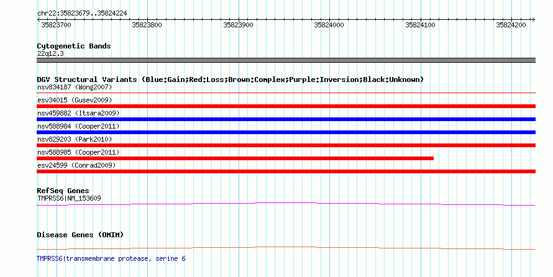The width and height of the screenshot is (553, 277).
Task: Open variant label nsv459882 (Itsara2009)
Action: click(x=78, y=113)
